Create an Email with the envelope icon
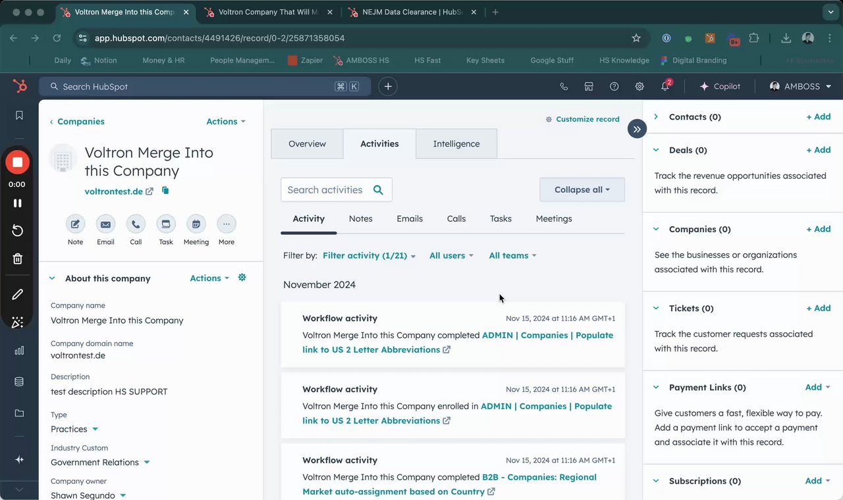Viewport: 843px width, 500px height. (x=105, y=224)
